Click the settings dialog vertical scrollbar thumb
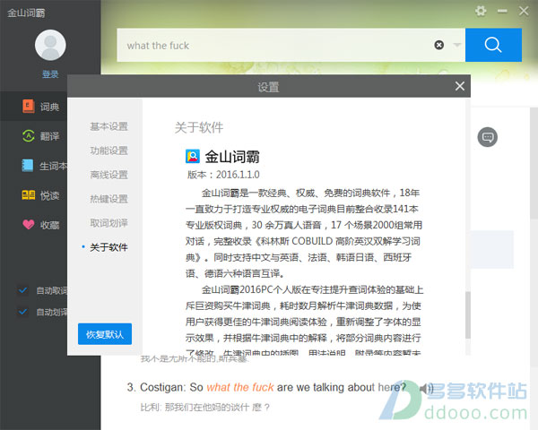 click(468, 315)
